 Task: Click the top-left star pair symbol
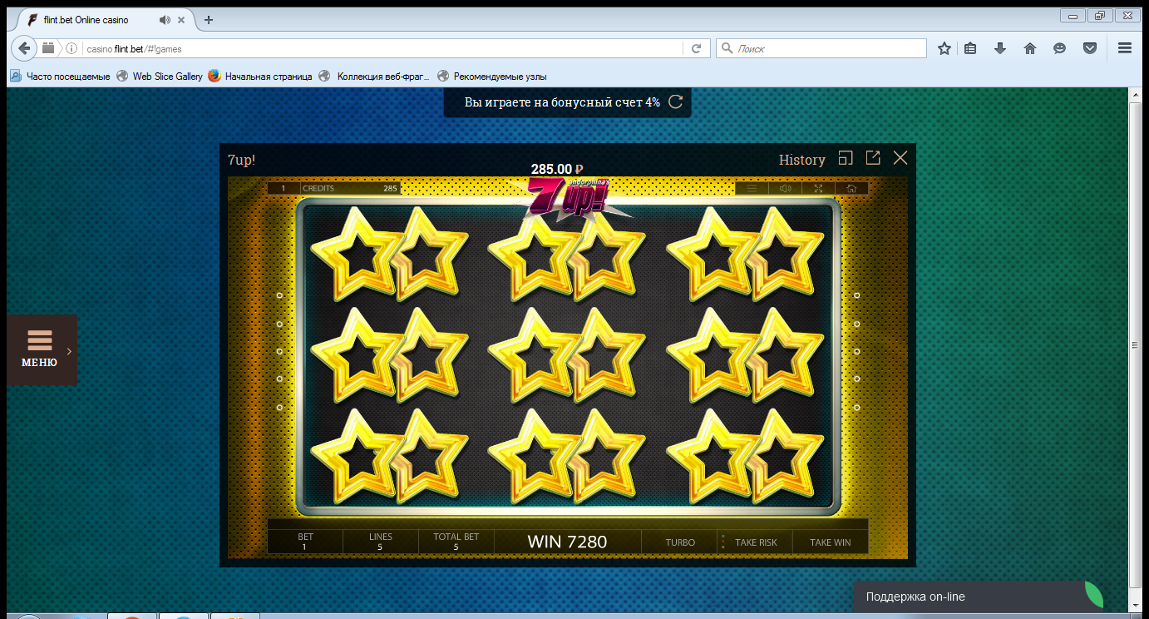pos(389,254)
